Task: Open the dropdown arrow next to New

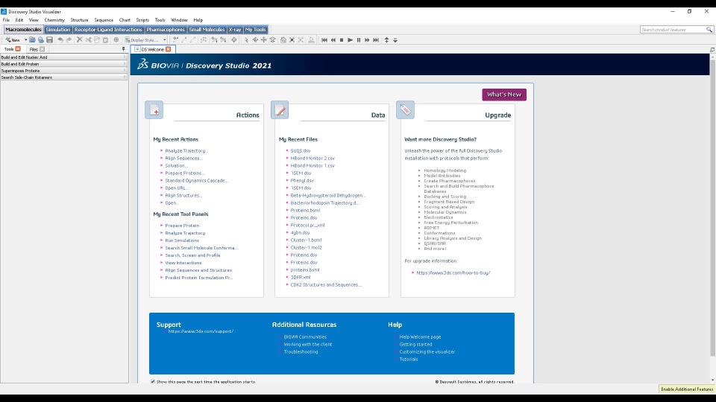Action: tap(25, 40)
